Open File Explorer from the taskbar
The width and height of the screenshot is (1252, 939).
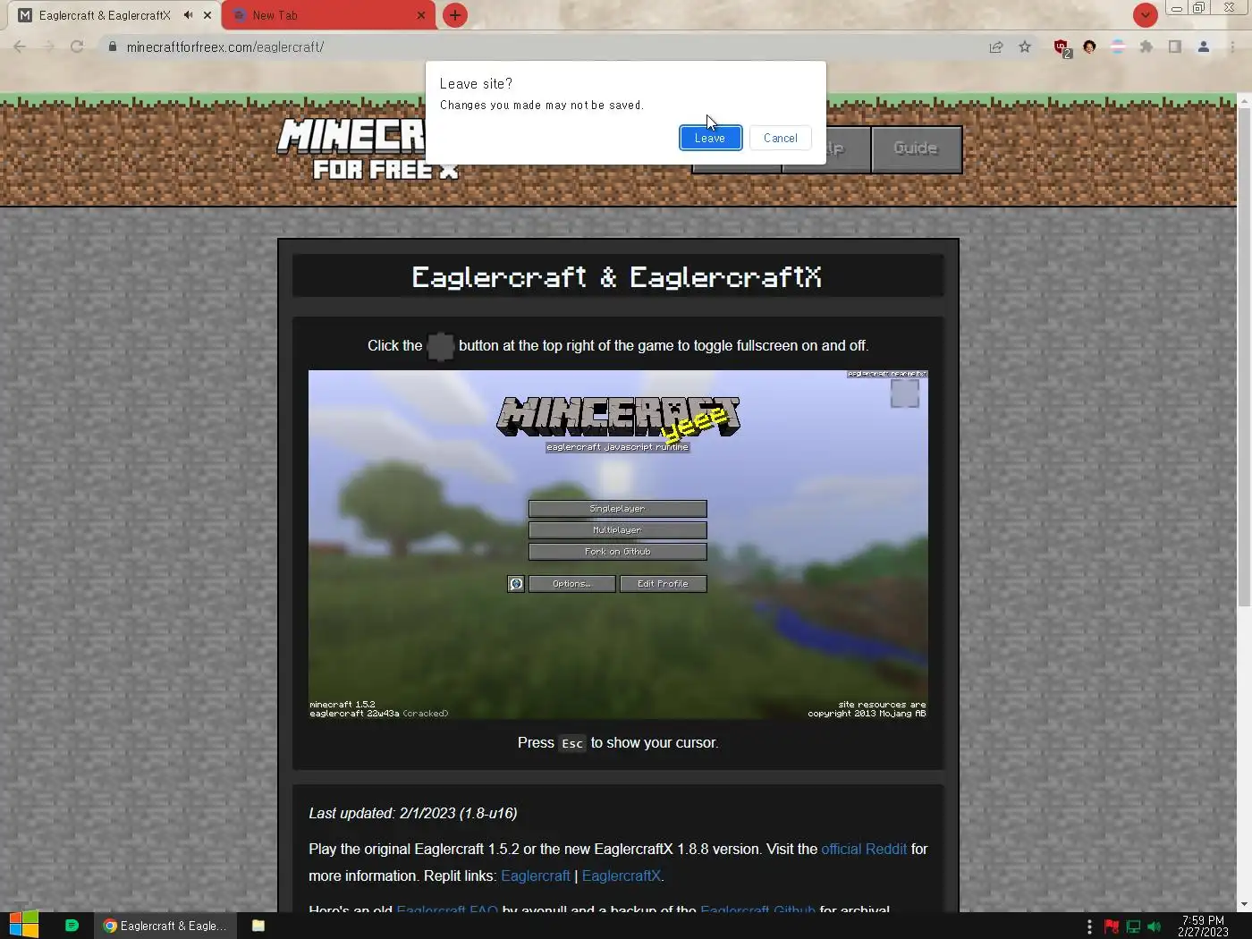point(258,926)
